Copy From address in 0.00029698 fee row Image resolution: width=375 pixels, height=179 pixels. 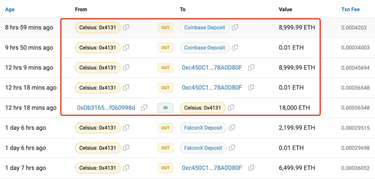click(126, 148)
